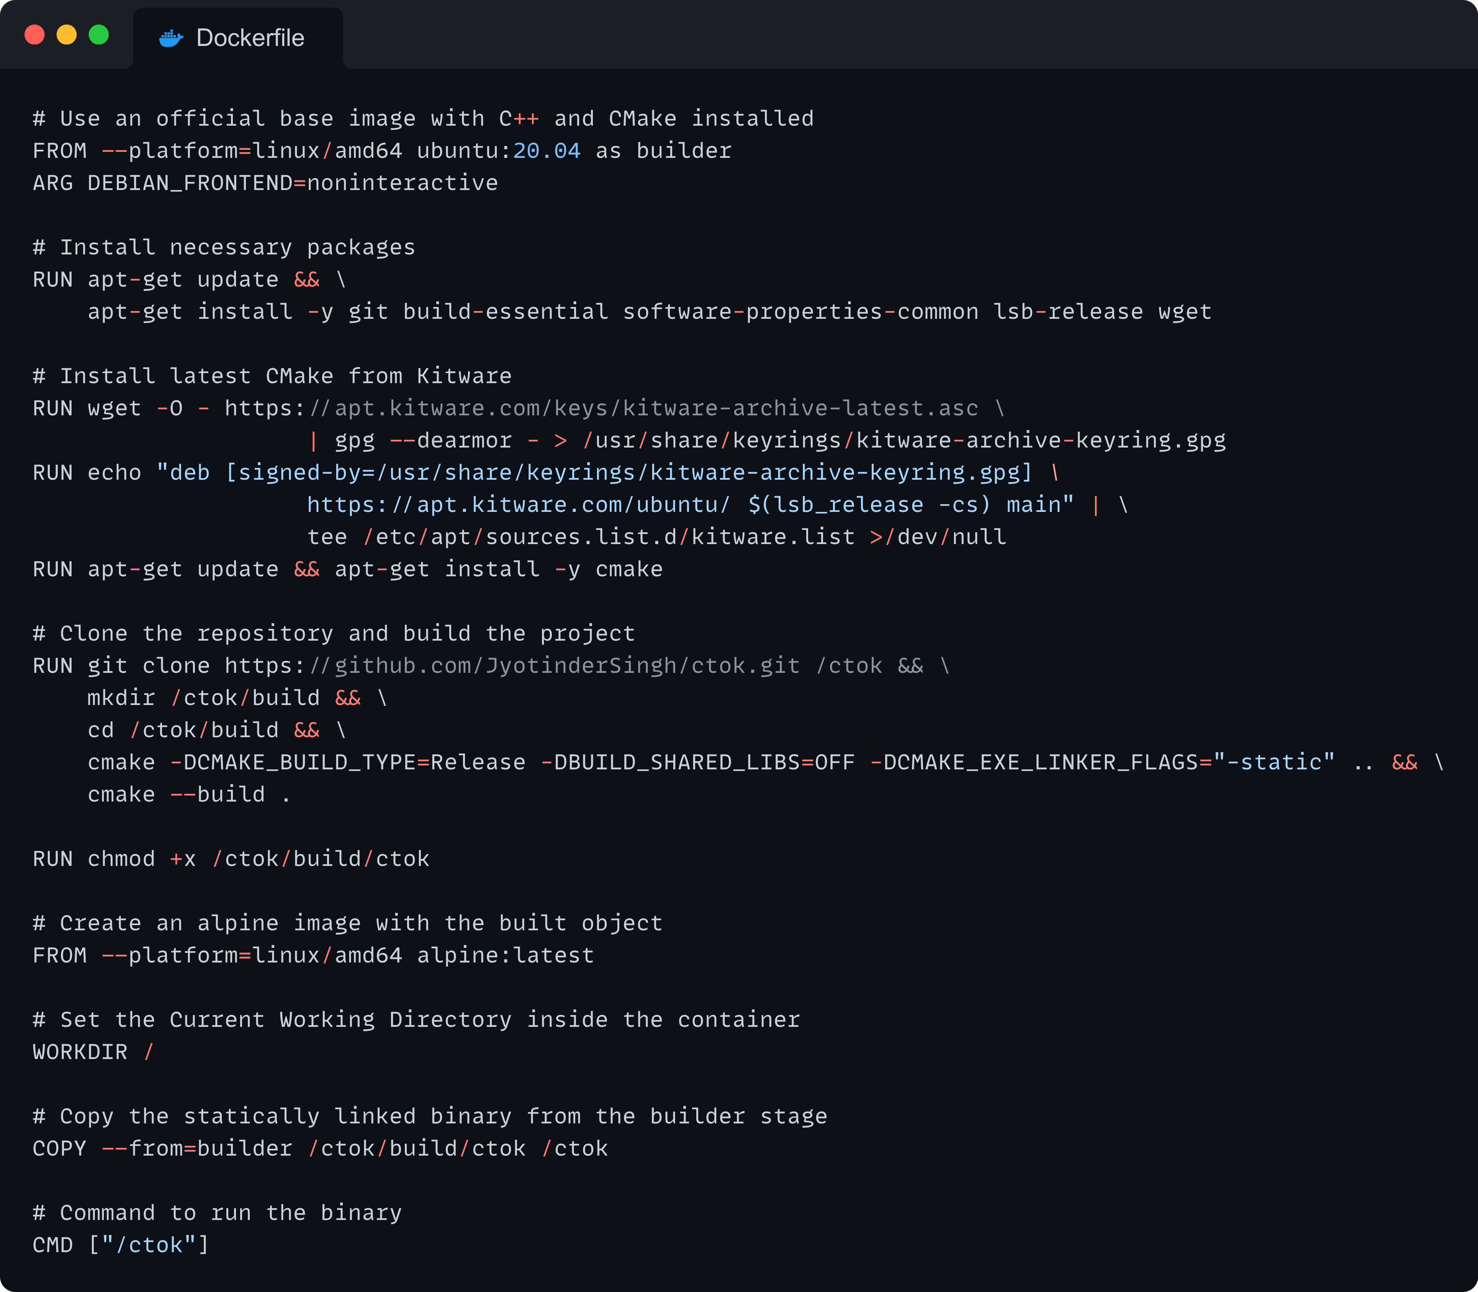Click "ARG DEBIAN_FRONTEND=noninteractive" line
This screenshot has height=1292, width=1478.
click(266, 183)
